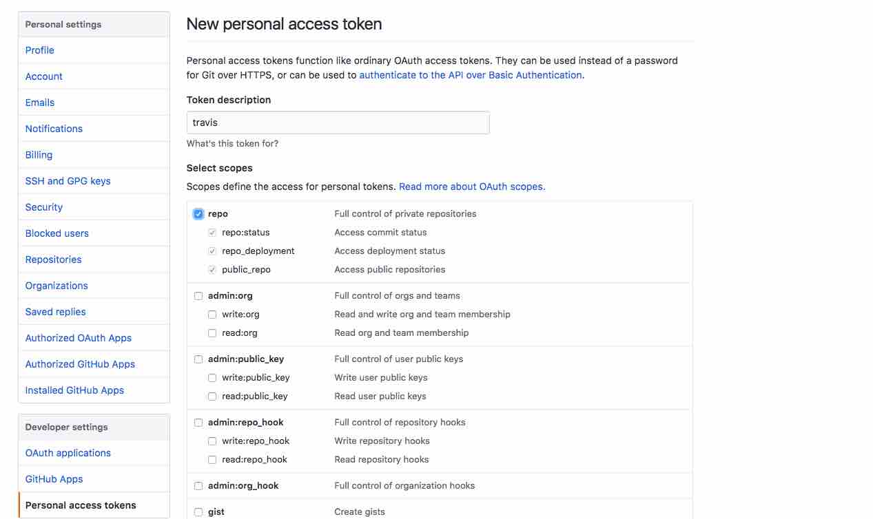Enable the admin:repo_hook scope
The height and width of the screenshot is (519, 873).
198,422
